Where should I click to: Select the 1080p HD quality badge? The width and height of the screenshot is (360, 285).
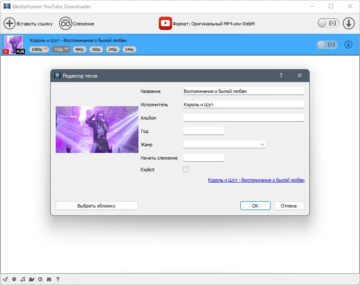pos(39,49)
